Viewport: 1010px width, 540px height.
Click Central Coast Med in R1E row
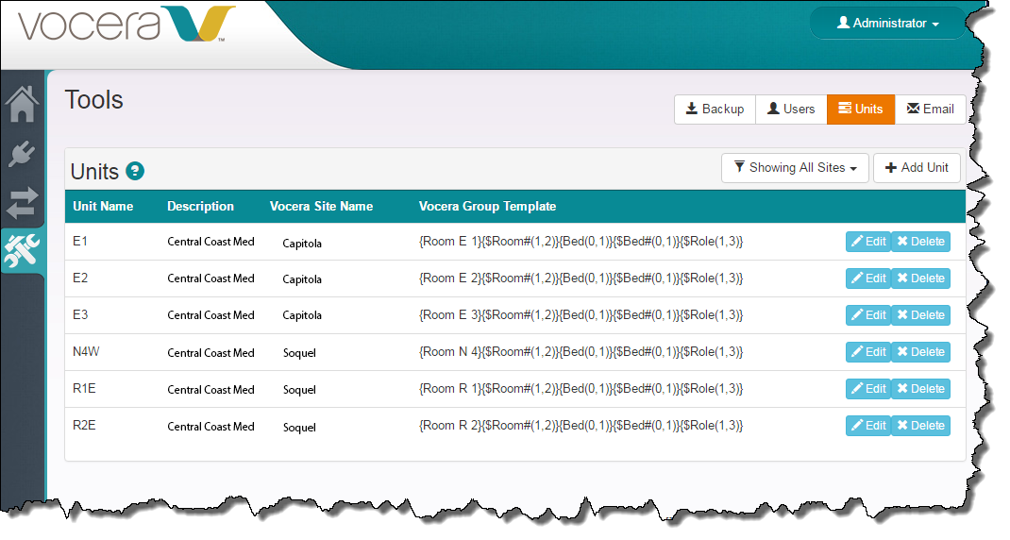(x=210, y=389)
